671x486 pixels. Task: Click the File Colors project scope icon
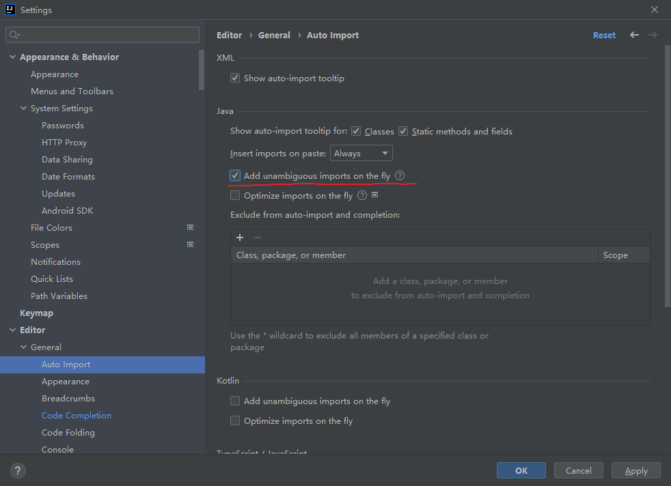[x=190, y=227]
